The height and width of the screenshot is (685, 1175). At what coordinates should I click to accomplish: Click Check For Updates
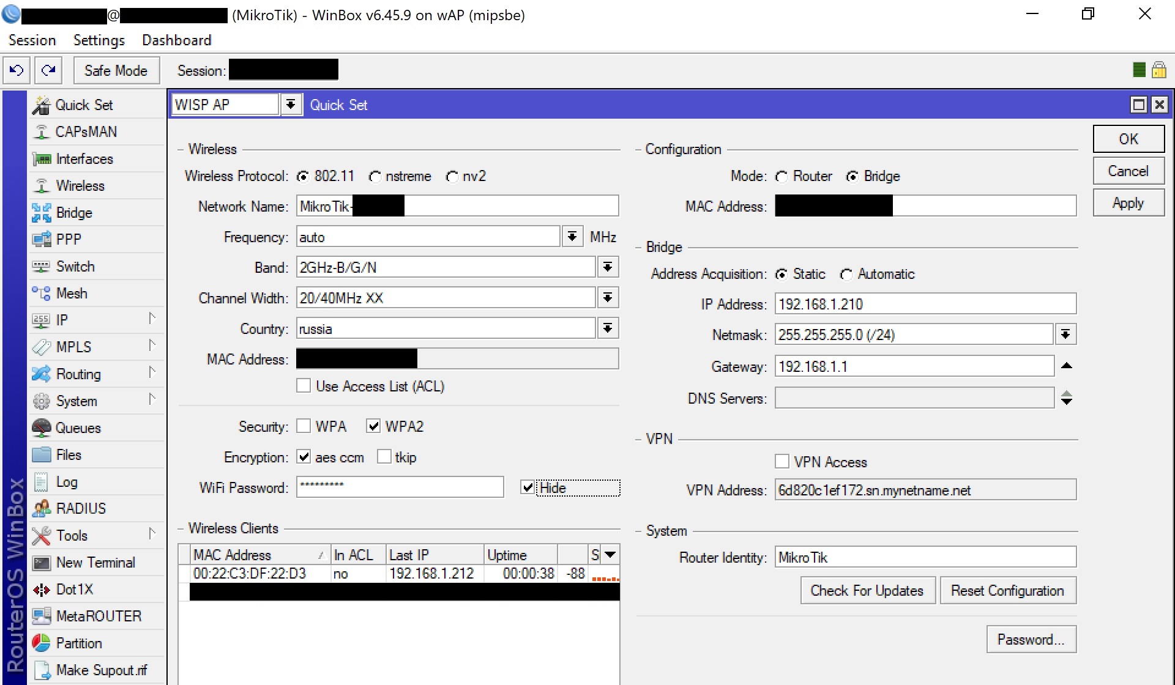point(867,590)
